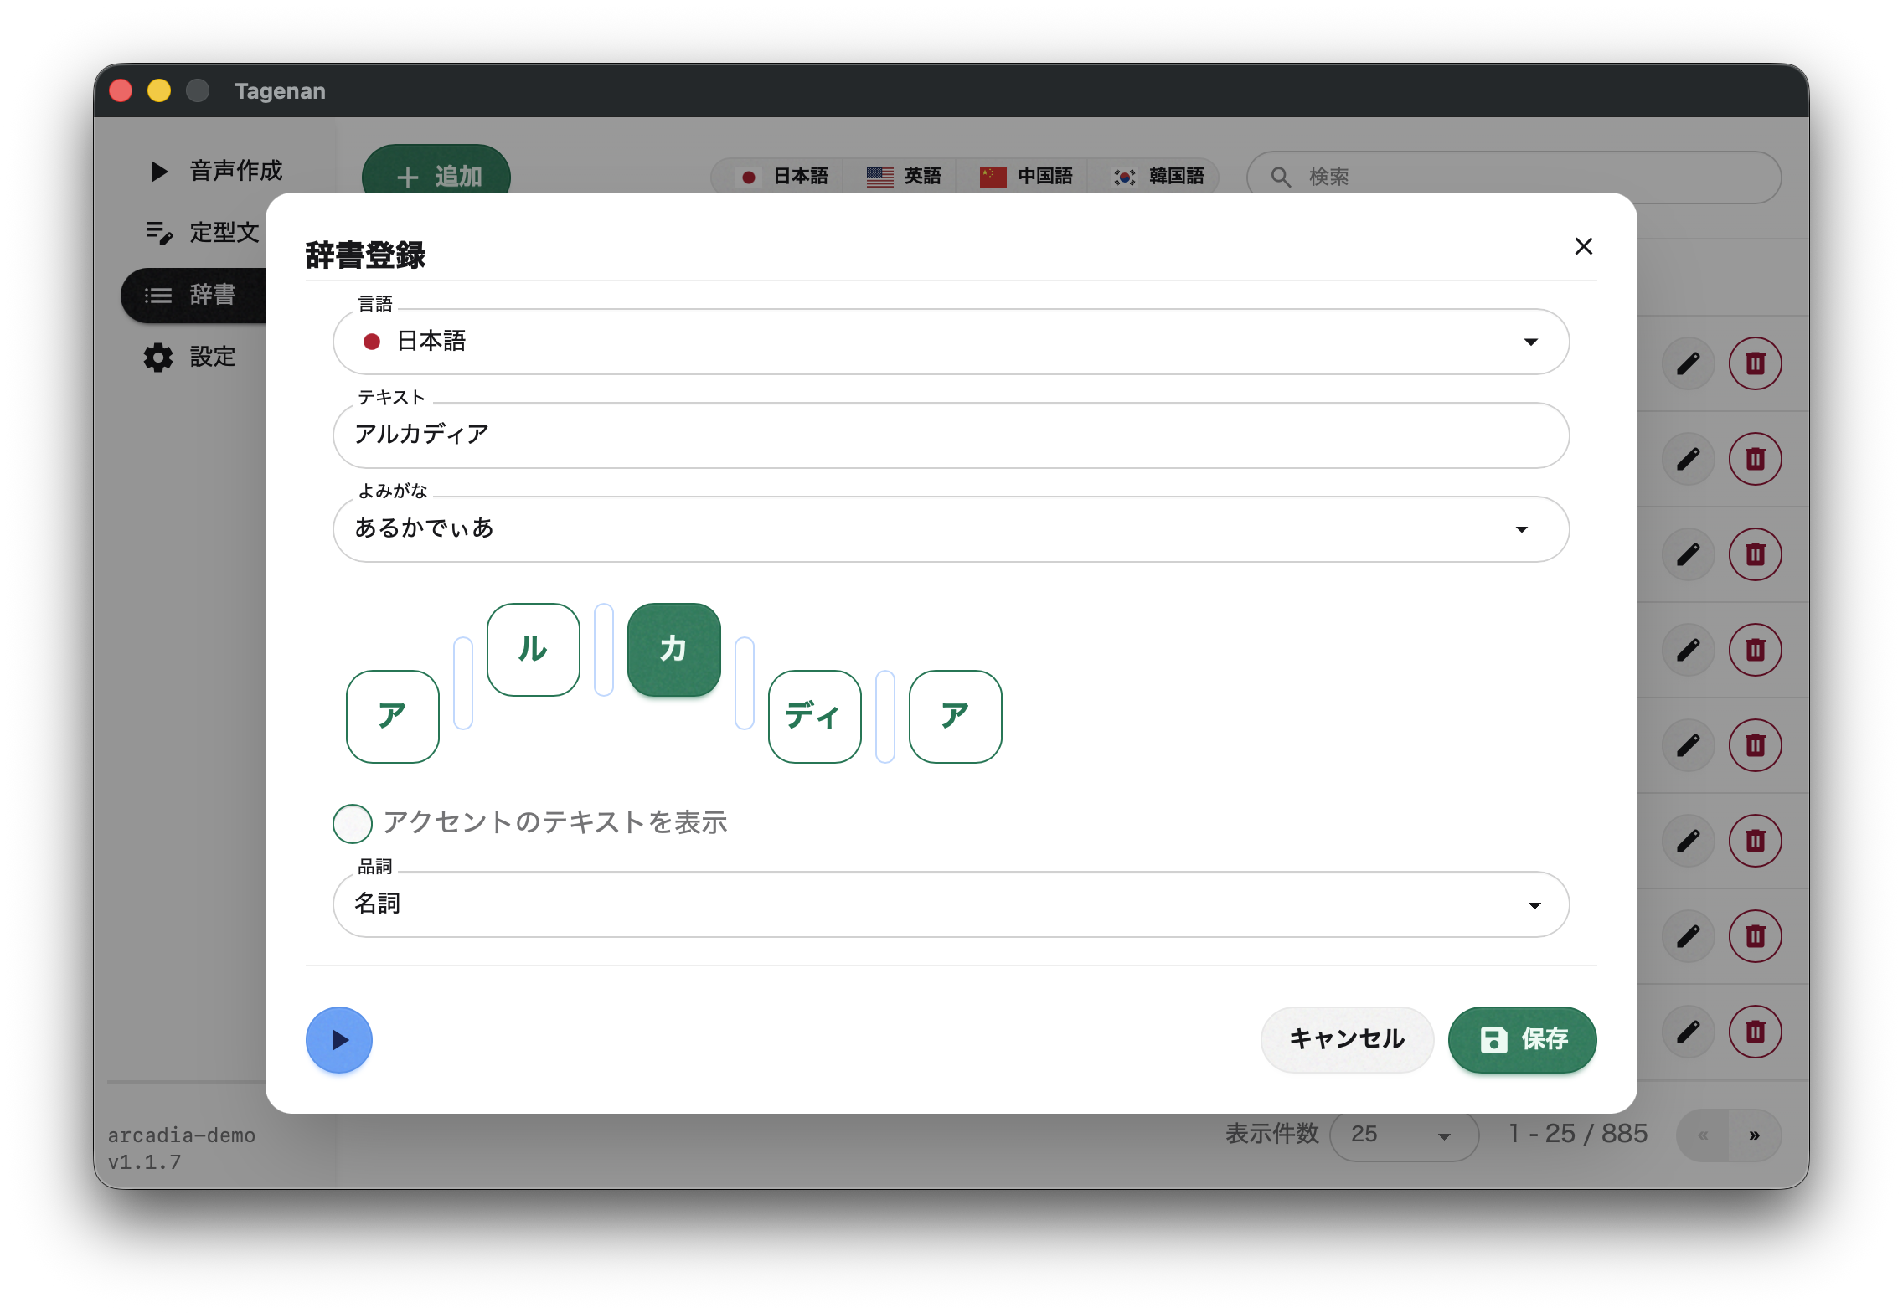Toggle accent on the ディ mora

click(x=814, y=716)
